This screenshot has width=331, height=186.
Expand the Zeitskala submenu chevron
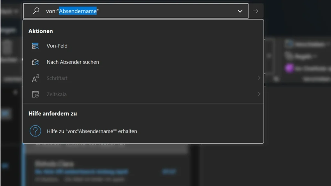(x=258, y=94)
